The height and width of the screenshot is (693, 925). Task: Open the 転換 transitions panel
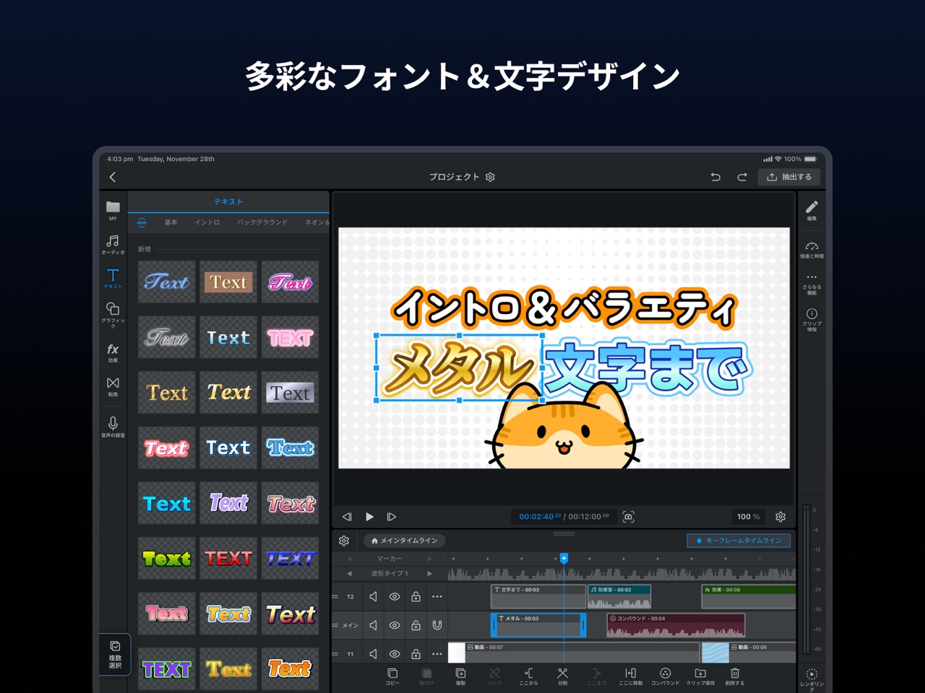coord(113,386)
